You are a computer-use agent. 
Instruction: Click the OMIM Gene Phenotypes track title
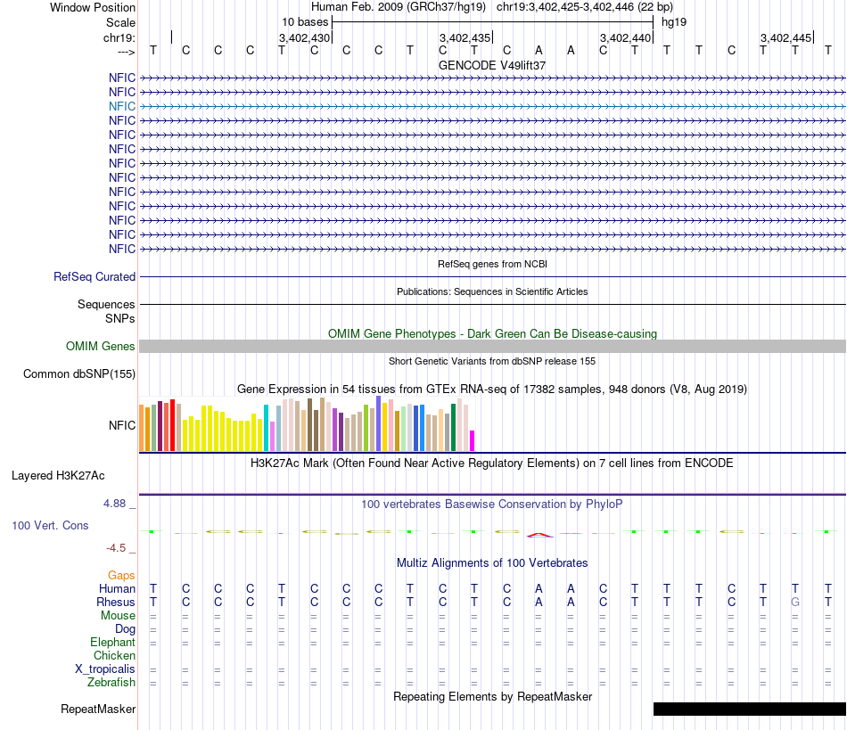pyautogui.click(x=492, y=333)
